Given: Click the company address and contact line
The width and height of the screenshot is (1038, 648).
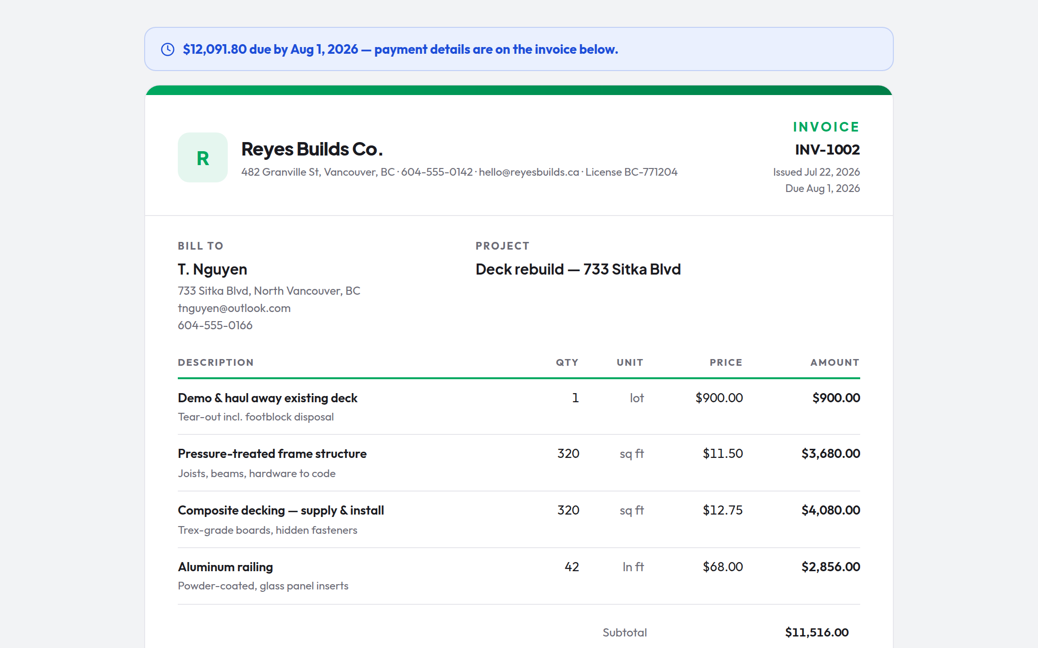Looking at the screenshot, I should click(459, 172).
